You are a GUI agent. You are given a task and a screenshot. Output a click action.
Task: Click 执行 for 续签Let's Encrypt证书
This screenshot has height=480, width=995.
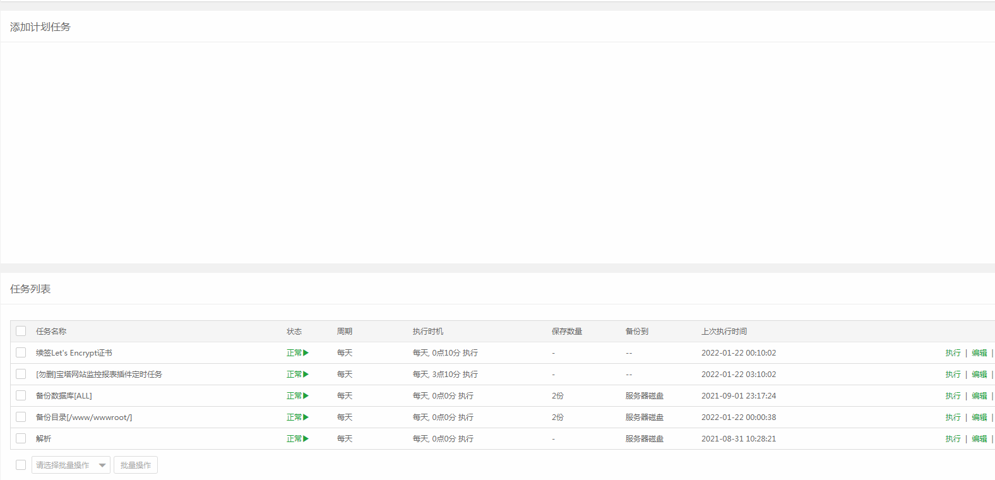coord(953,353)
